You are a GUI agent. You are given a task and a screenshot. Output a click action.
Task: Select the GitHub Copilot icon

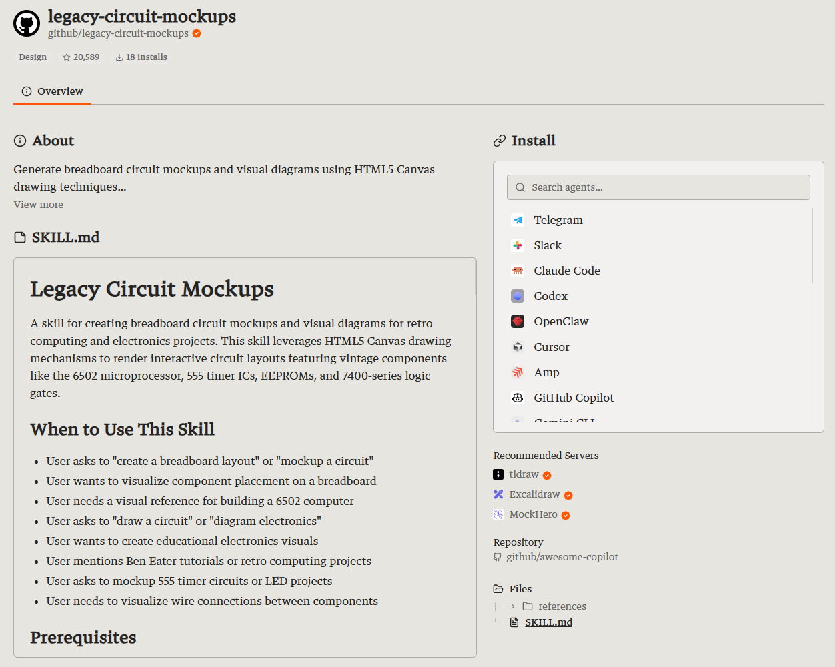click(x=518, y=398)
